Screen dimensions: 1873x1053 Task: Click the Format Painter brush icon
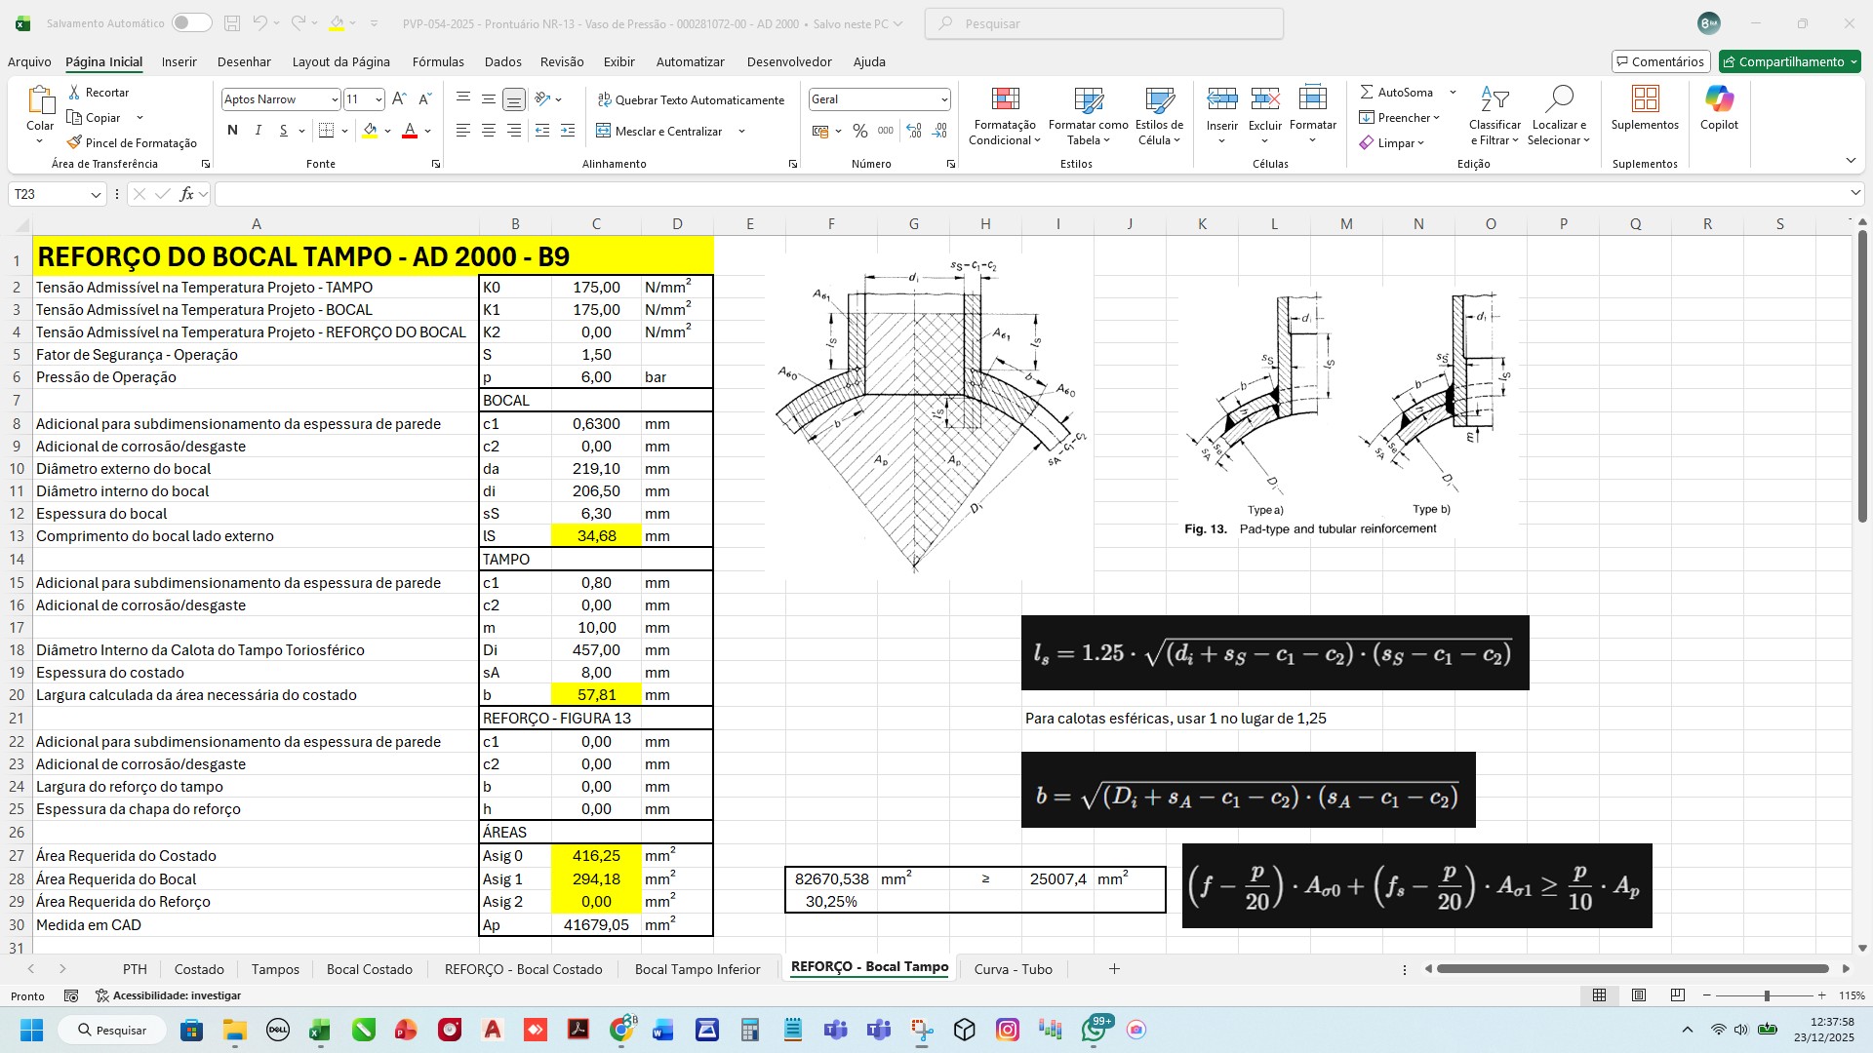coord(74,142)
